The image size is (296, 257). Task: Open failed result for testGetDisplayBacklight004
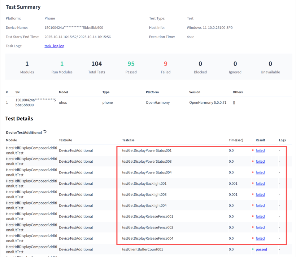(x=260, y=206)
